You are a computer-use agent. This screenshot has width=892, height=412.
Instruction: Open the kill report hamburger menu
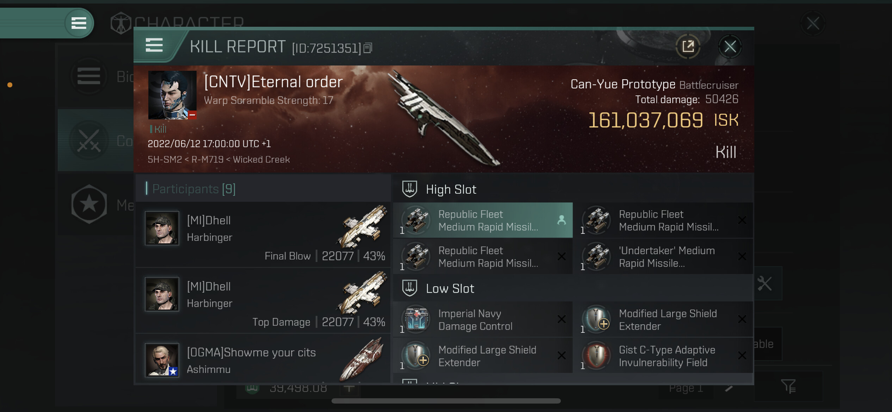(154, 45)
